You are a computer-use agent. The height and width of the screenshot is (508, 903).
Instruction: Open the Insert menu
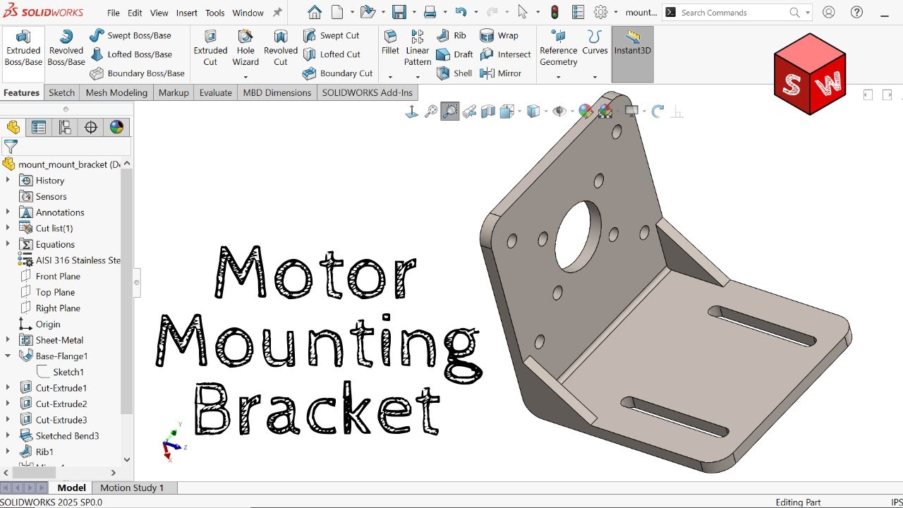coord(187,13)
